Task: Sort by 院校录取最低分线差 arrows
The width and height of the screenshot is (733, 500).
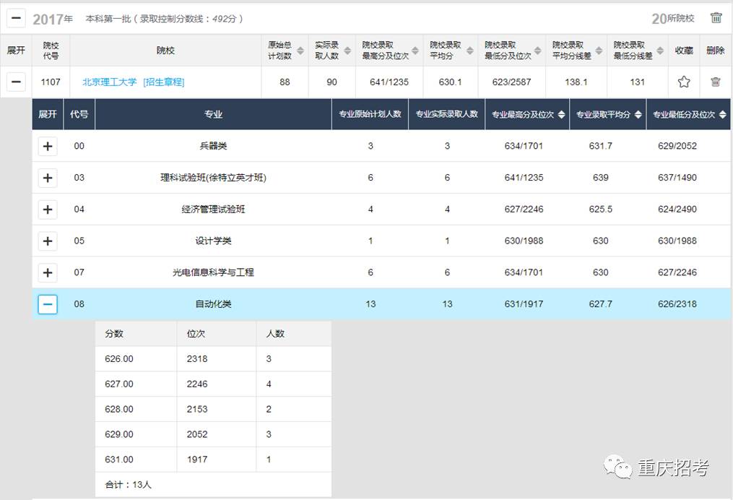Action: click(660, 51)
